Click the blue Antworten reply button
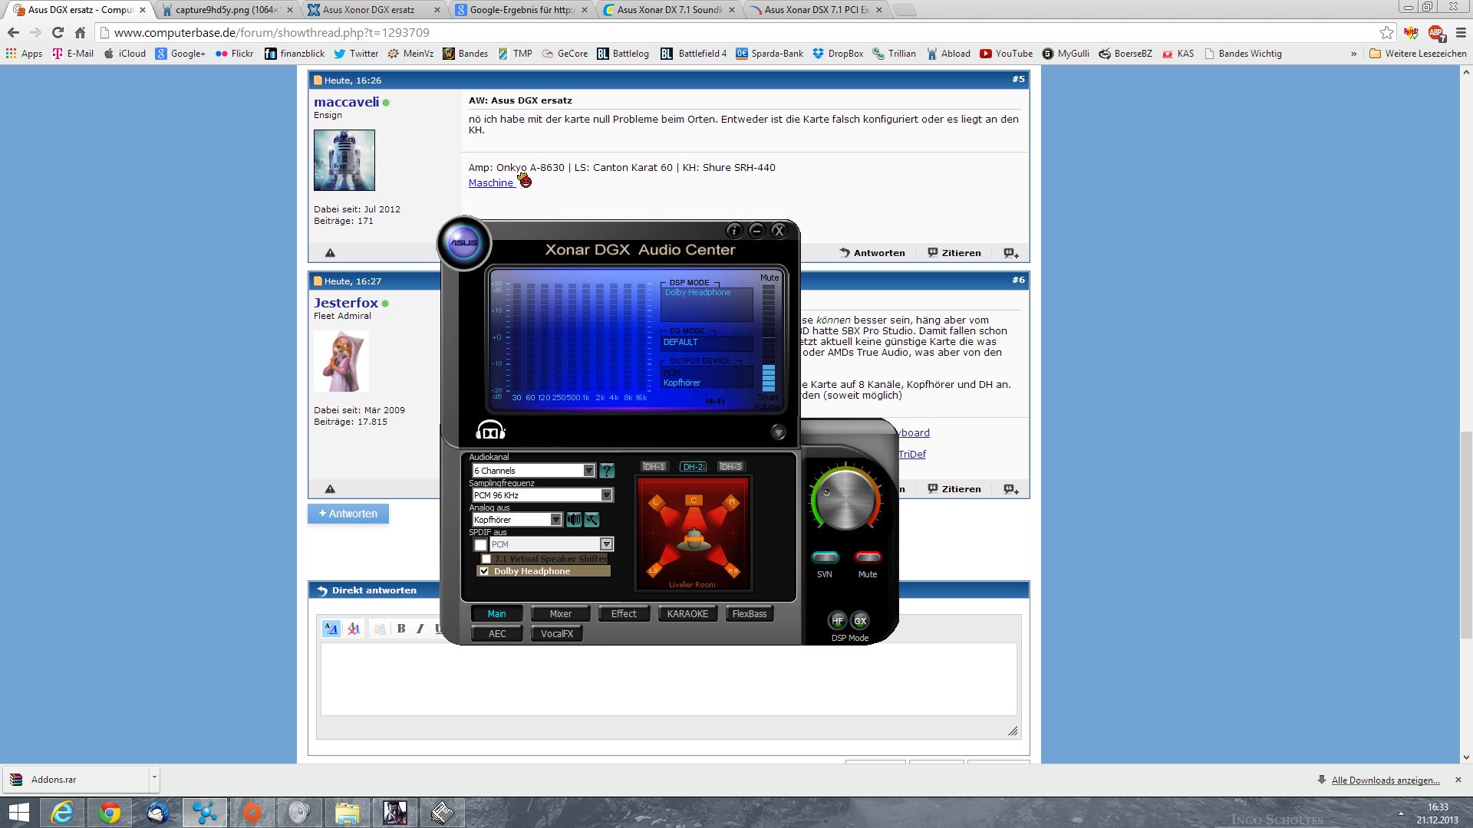The image size is (1473, 828). pos(348,514)
